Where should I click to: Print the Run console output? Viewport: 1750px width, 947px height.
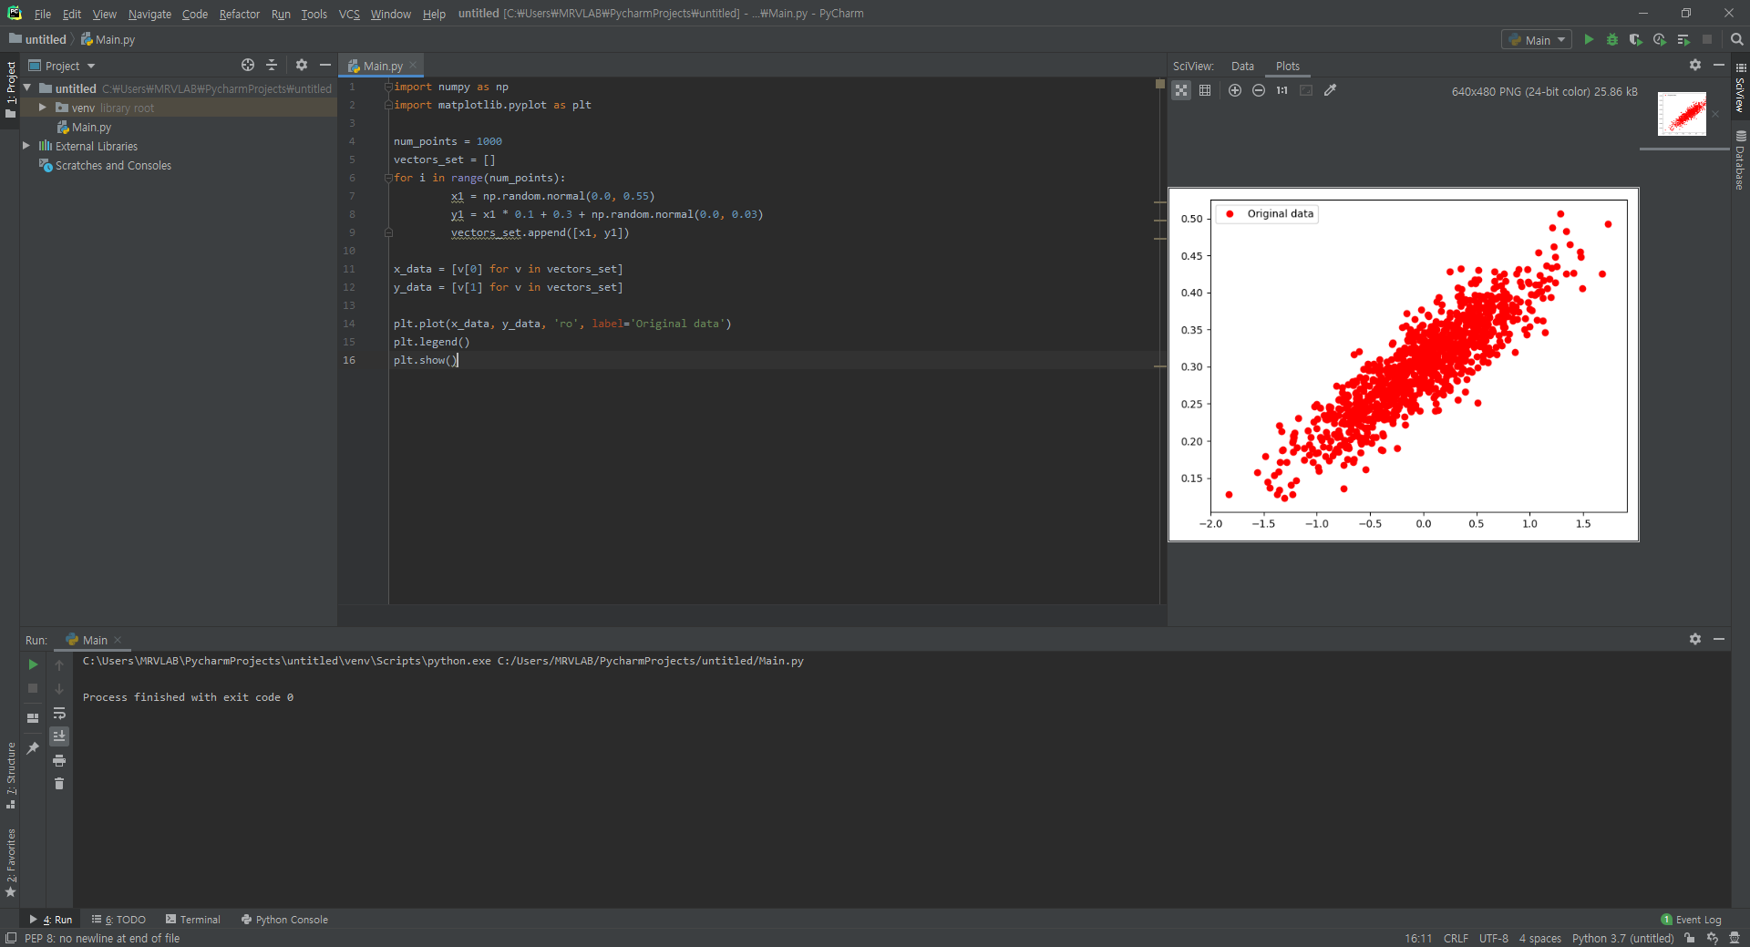(x=59, y=760)
